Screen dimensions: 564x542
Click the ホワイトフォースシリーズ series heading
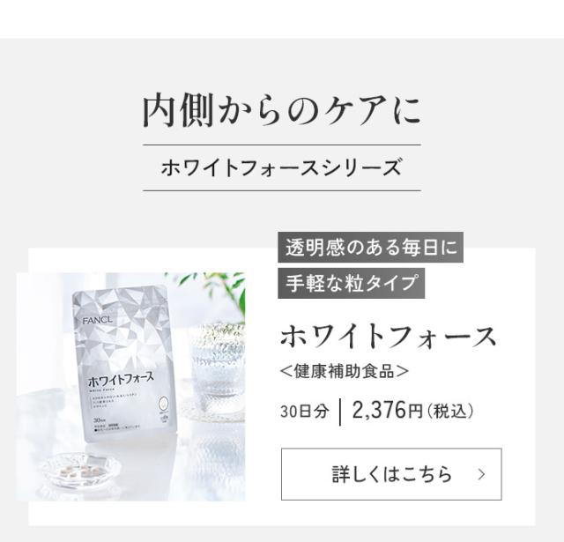pos(282,168)
